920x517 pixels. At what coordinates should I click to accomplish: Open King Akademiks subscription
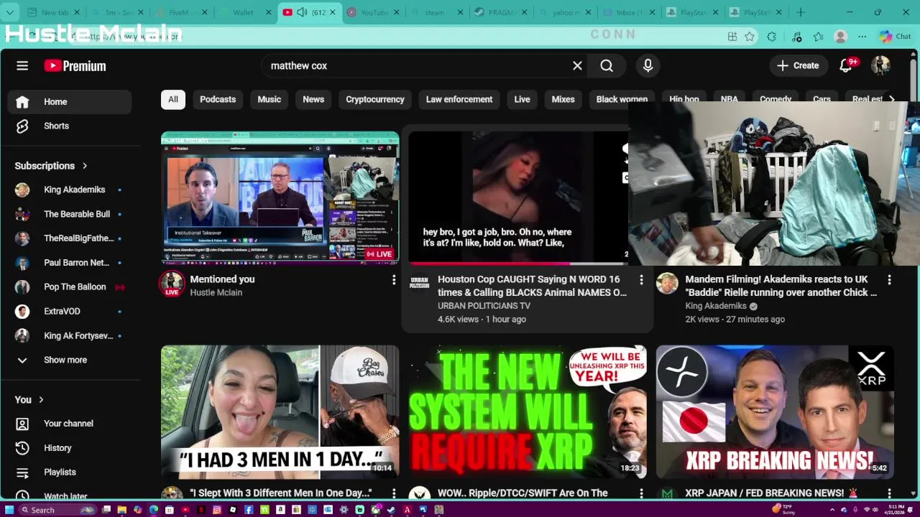click(x=70, y=190)
